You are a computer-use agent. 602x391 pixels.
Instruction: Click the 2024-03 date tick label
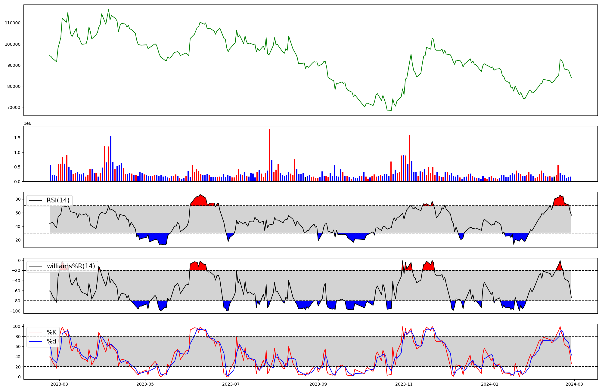(x=575, y=384)
